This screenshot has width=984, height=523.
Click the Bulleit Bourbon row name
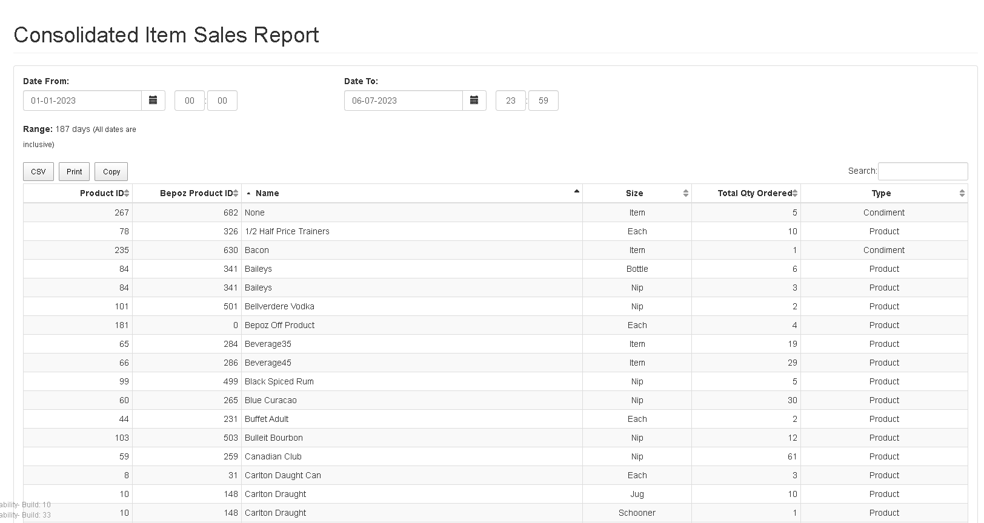coord(274,438)
